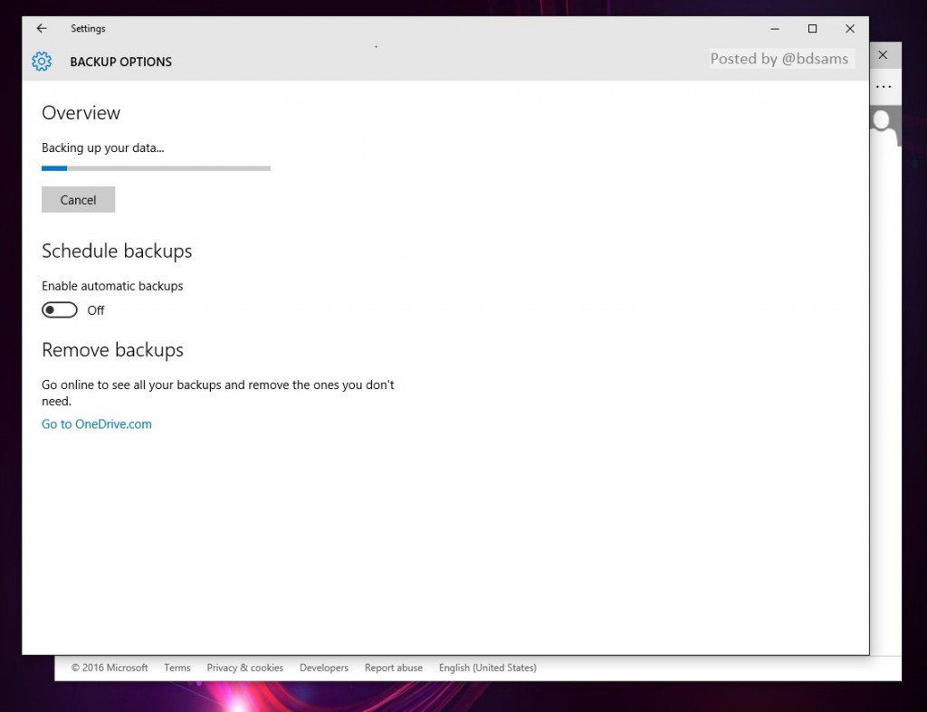Viewport: 927px width, 712px height.
Task: Open the three-dot menu in background window
Action: (x=884, y=87)
